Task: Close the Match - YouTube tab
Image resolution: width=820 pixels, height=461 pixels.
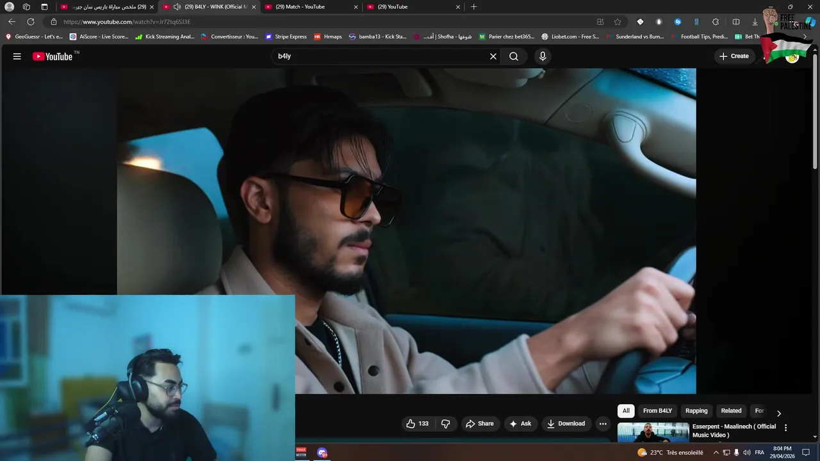Action: click(356, 7)
